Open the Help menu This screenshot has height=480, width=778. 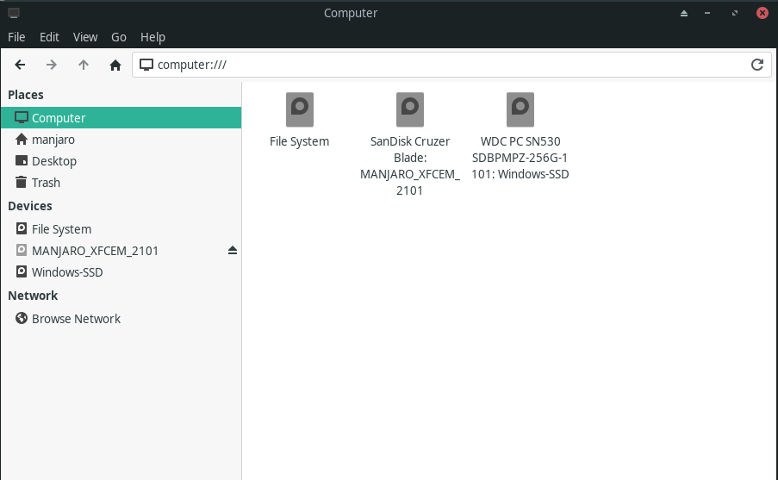[x=152, y=37]
